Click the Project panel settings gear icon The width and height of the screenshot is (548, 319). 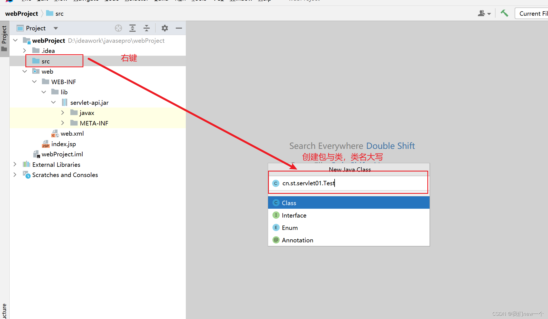pos(165,28)
